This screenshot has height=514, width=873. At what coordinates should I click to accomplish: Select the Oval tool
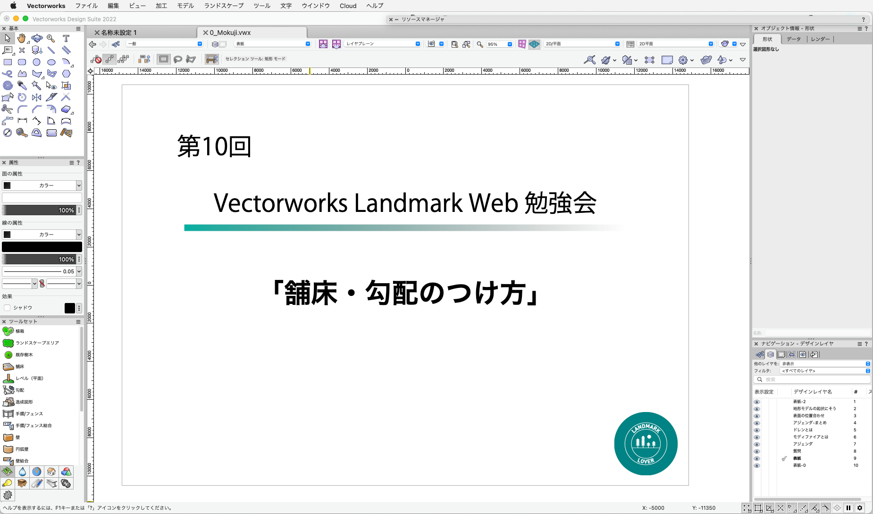pyautogui.click(x=51, y=62)
